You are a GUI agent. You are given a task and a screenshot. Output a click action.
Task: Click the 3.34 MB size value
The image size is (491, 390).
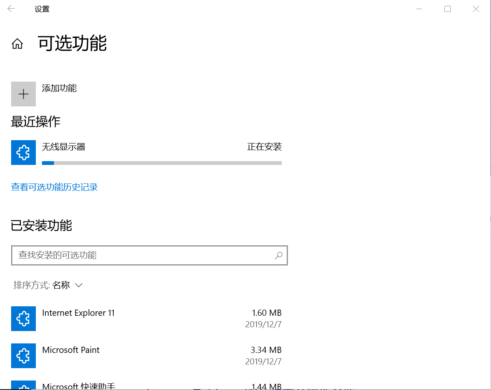click(266, 350)
